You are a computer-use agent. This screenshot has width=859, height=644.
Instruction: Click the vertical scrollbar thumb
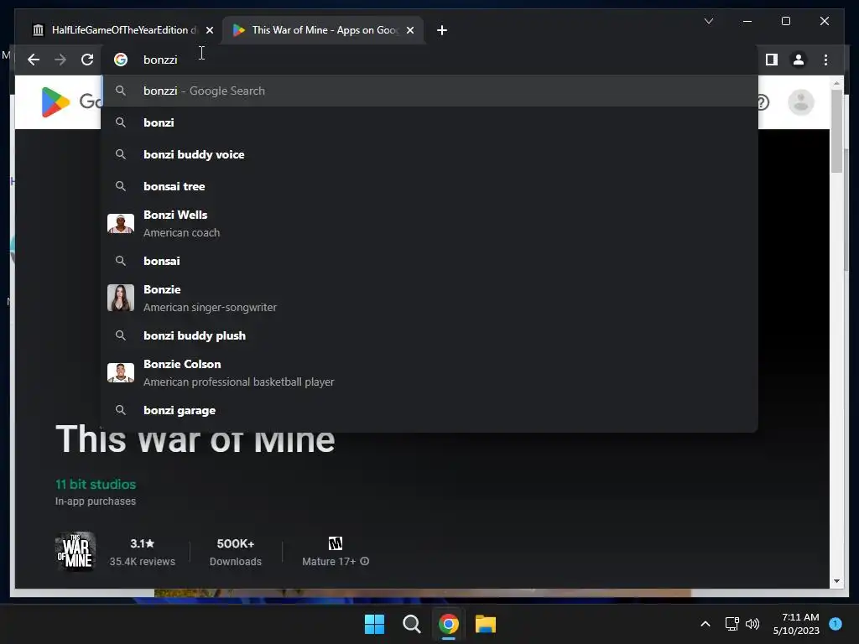(x=836, y=132)
